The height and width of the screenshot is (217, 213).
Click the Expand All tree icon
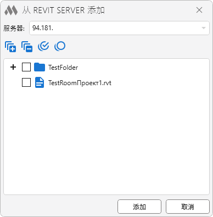(10, 47)
